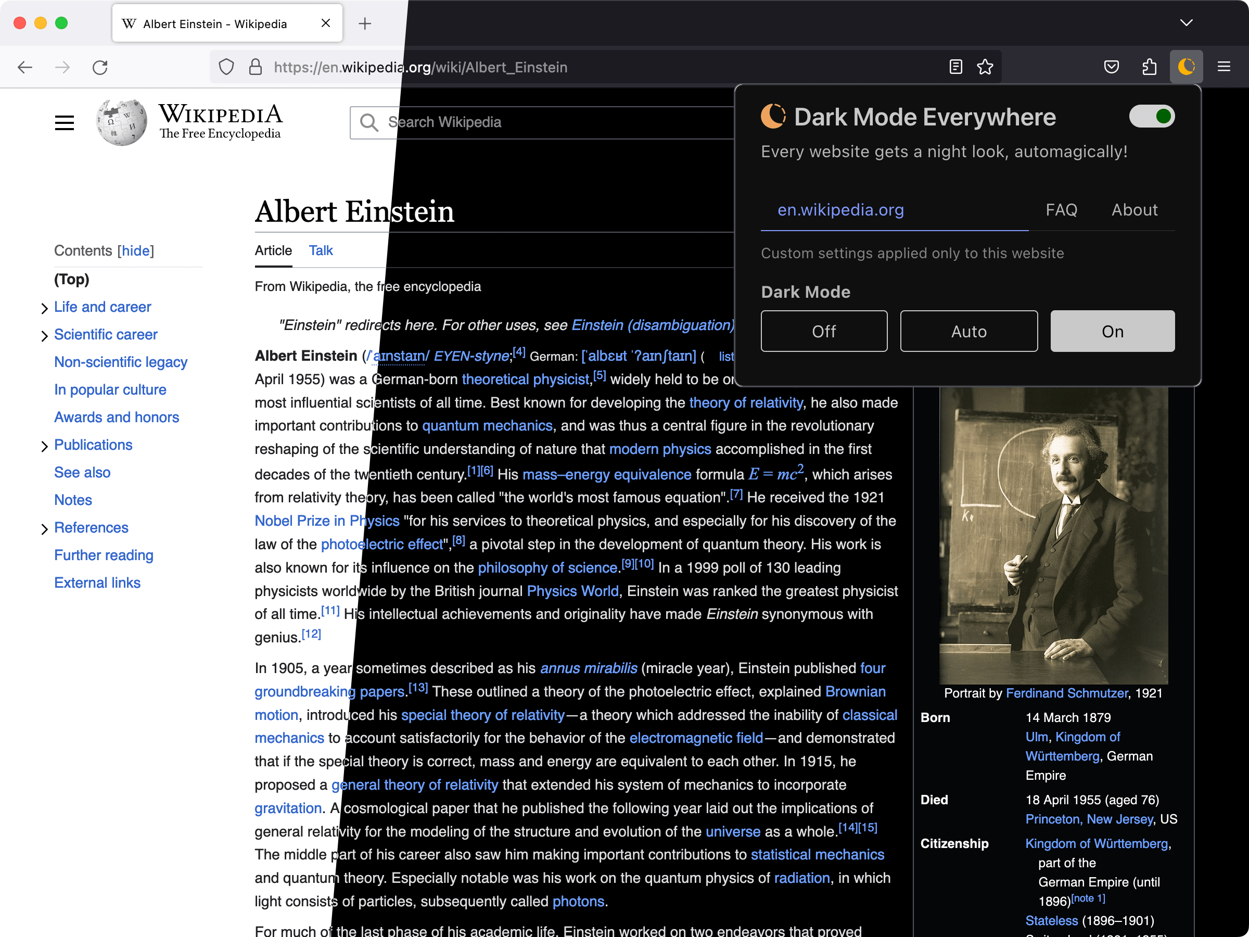Screen dimensions: 1249x937
Task: Open the Kingdom of Württemberg citizenship link
Action: point(1097,843)
